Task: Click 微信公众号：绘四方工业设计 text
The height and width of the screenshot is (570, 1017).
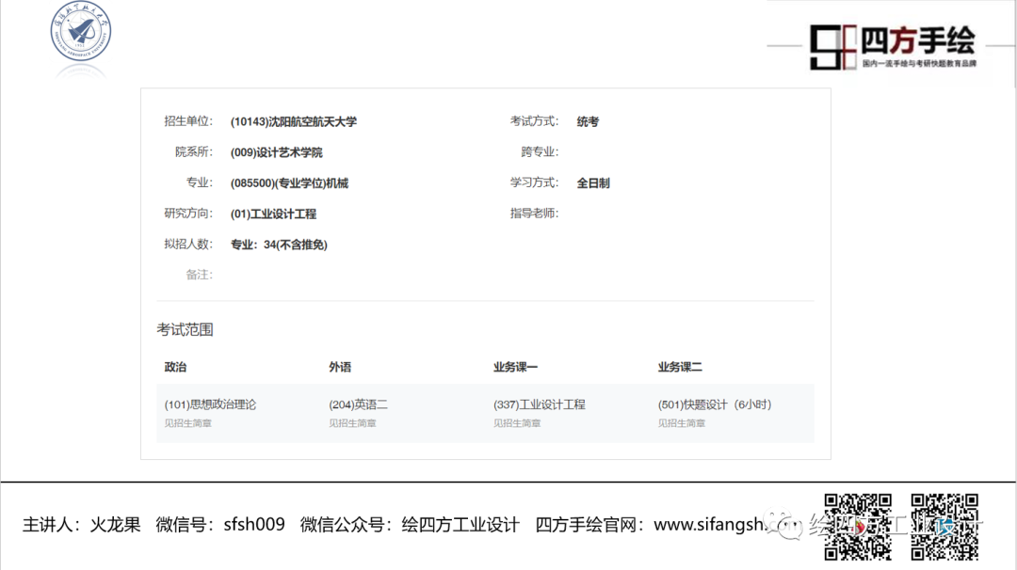Action: point(410,525)
